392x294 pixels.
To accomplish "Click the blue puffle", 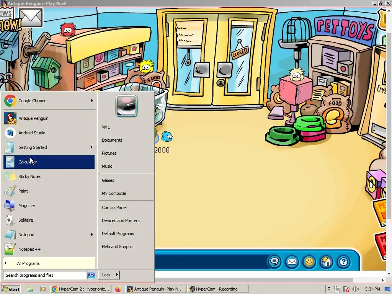I will pos(167,137).
